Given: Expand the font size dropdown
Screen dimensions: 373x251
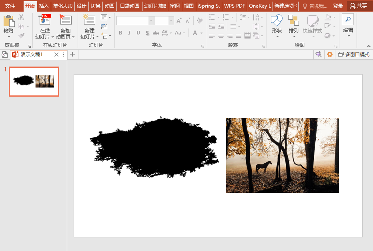Looking at the screenshot, I should (171, 21).
